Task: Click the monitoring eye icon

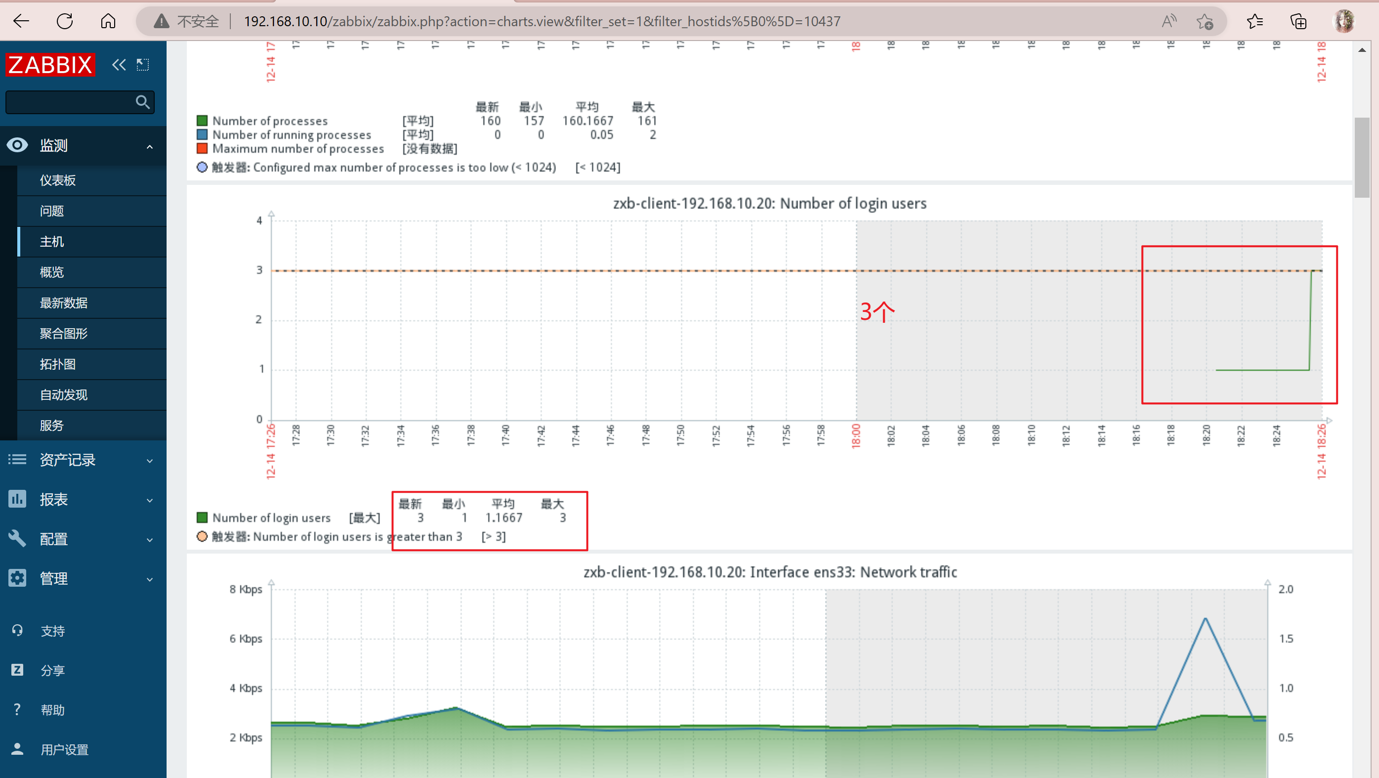Action: [x=17, y=145]
